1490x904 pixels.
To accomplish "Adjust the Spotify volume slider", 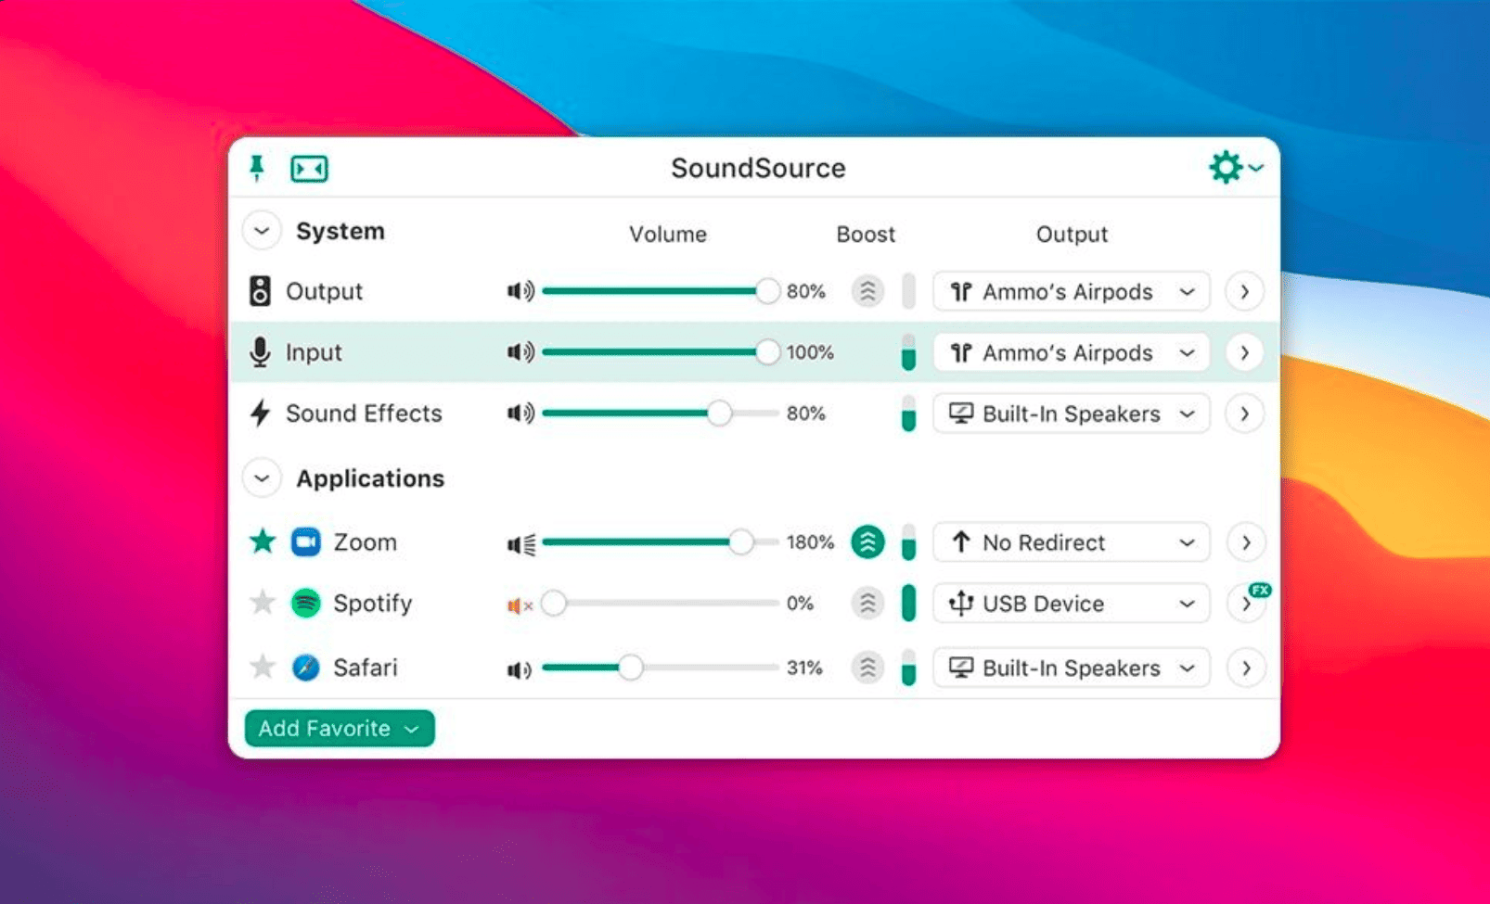I will [x=661, y=604].
